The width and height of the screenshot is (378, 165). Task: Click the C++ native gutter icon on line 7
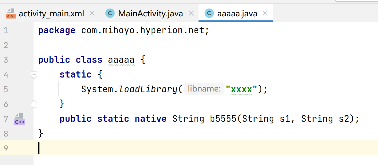pyautogui.click(x=19, y=119)
